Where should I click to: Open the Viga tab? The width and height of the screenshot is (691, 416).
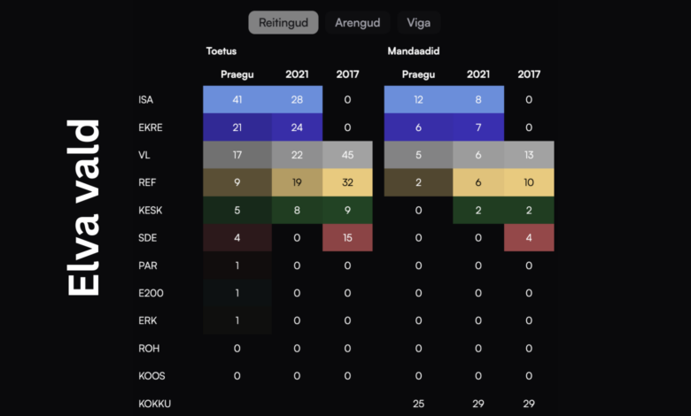coord(419,22)
